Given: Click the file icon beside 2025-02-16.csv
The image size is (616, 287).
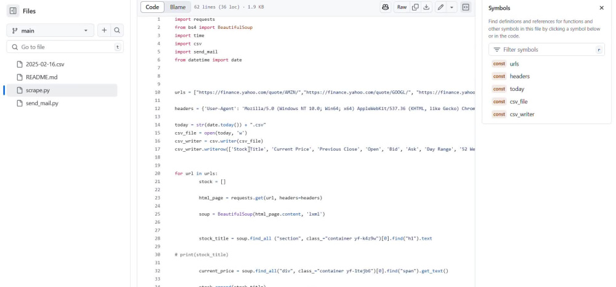Looking at the screenshot, I should pos(20,65).
